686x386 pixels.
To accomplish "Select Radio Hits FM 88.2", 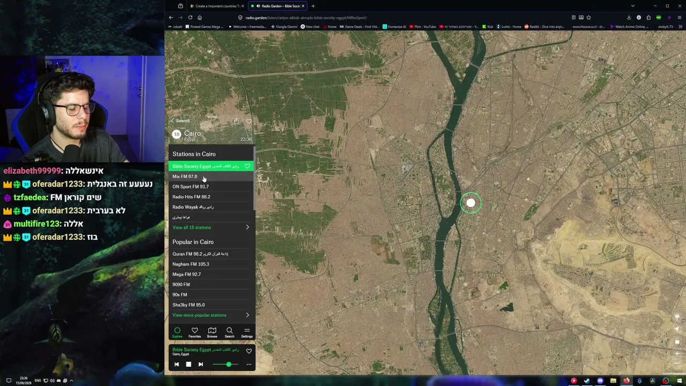I will coord(211,197).
